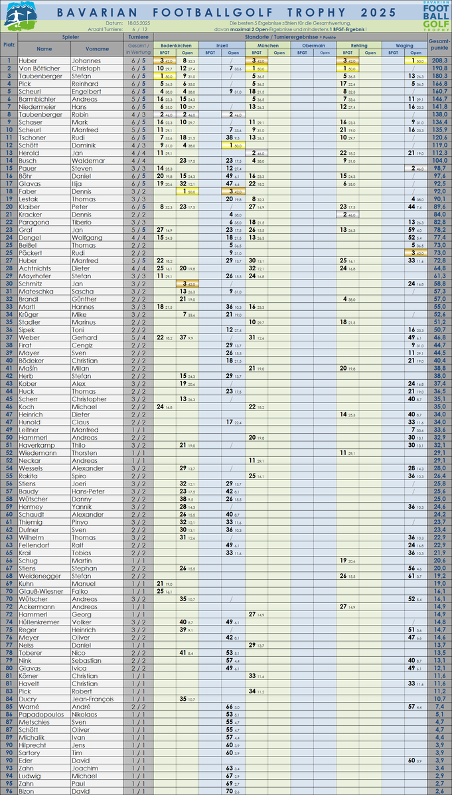The height and width of the screenshot is (795, 452).
Task: Click the first name 'Dominik'
Action: (x=85, y=146)
